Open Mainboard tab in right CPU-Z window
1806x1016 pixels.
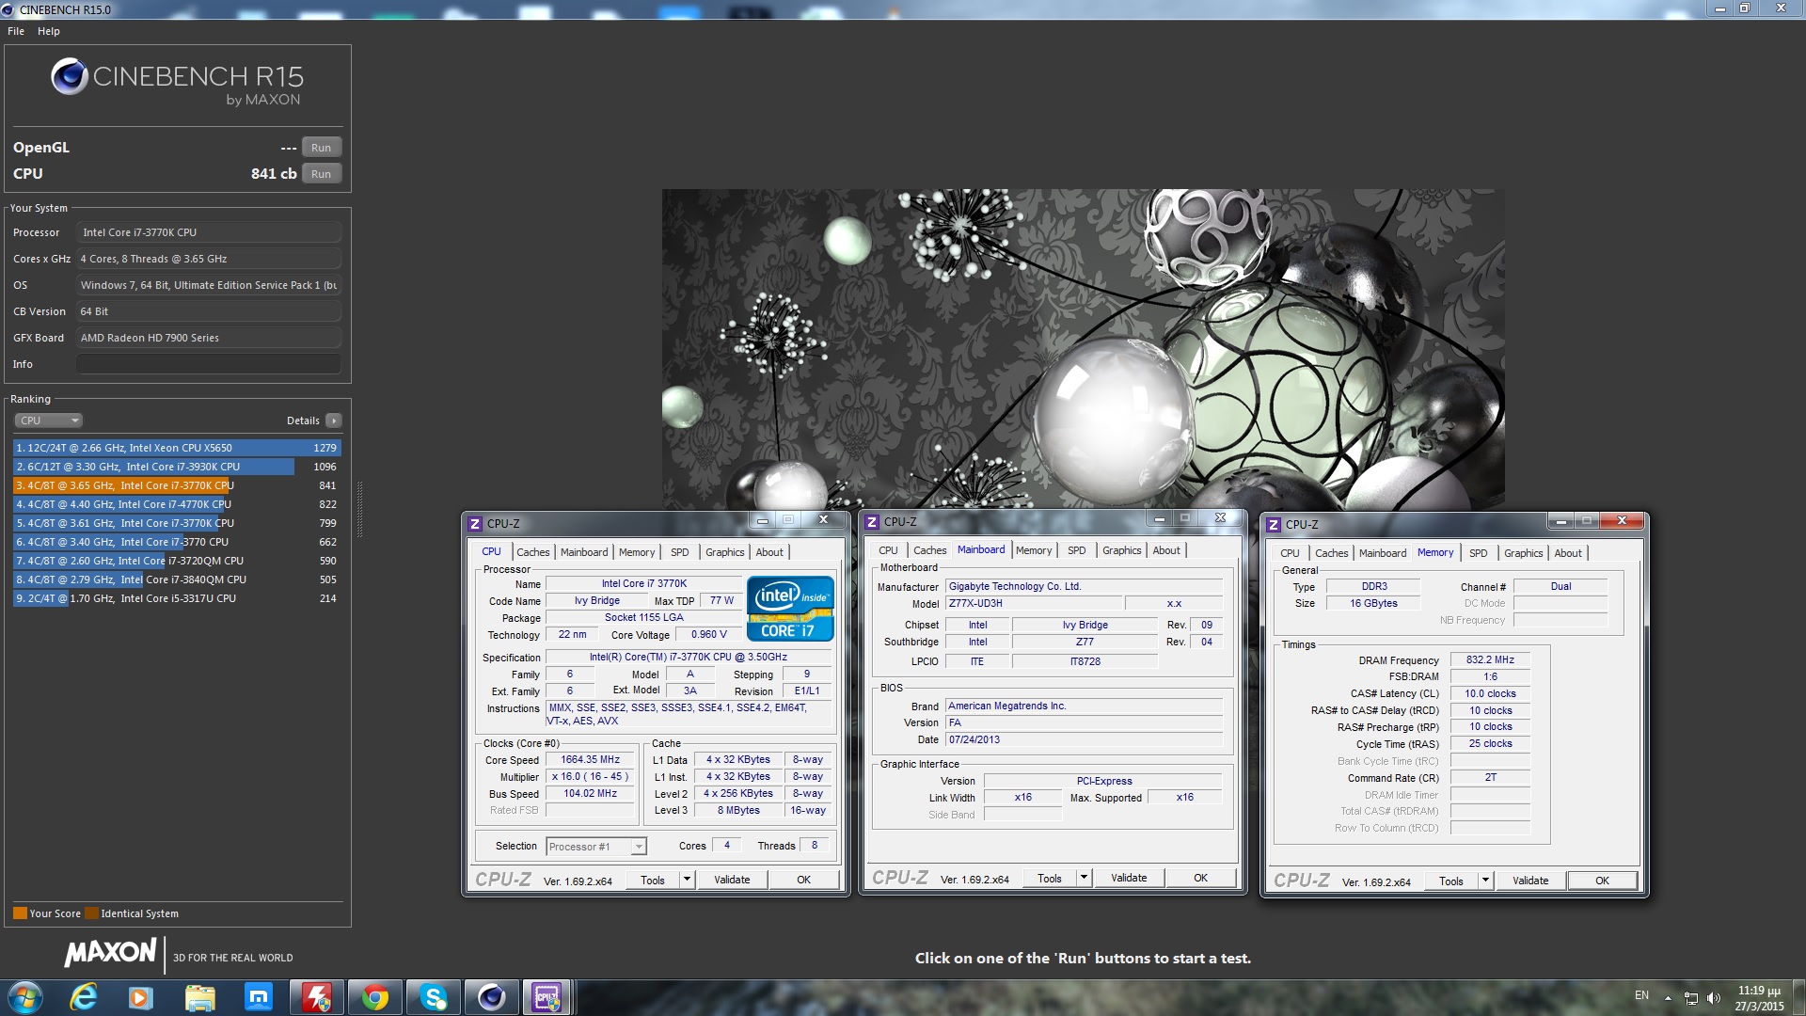[x=1383, y=553]
